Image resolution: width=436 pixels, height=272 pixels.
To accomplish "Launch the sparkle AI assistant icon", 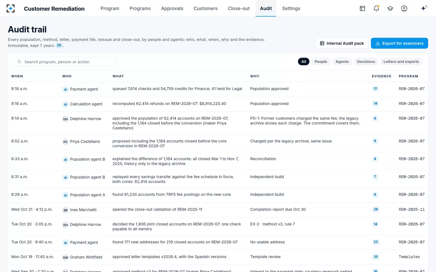I will 424,8.
